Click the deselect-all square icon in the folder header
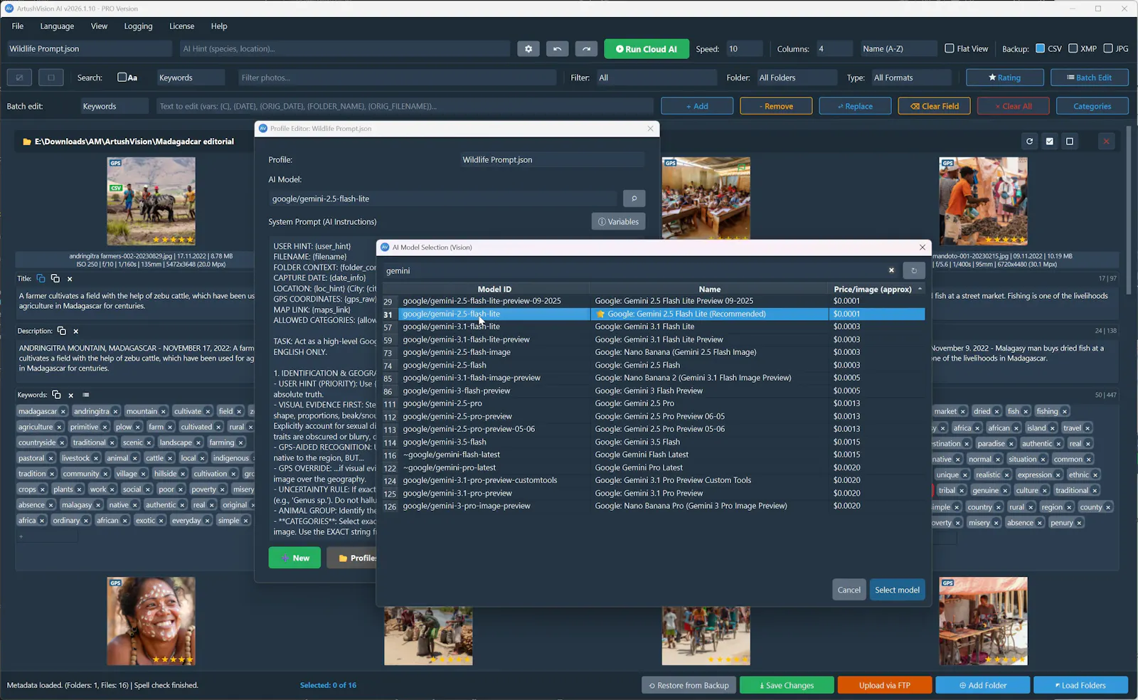 click(x=1069, y=142)
